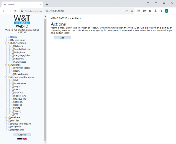176x144 pixels.
Task: Open new browser tab plus icon
Action: [x=47, y=5]
